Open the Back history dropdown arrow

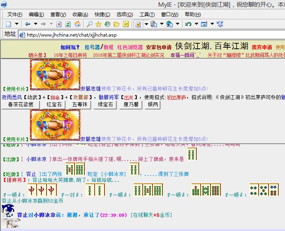tap(35, 24)
